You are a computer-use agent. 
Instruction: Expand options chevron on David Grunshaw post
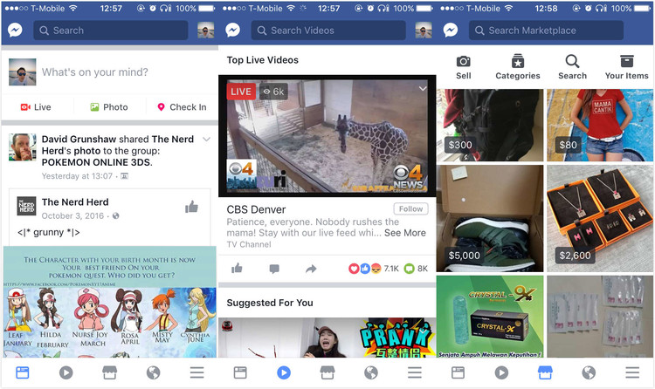(206, 140)
